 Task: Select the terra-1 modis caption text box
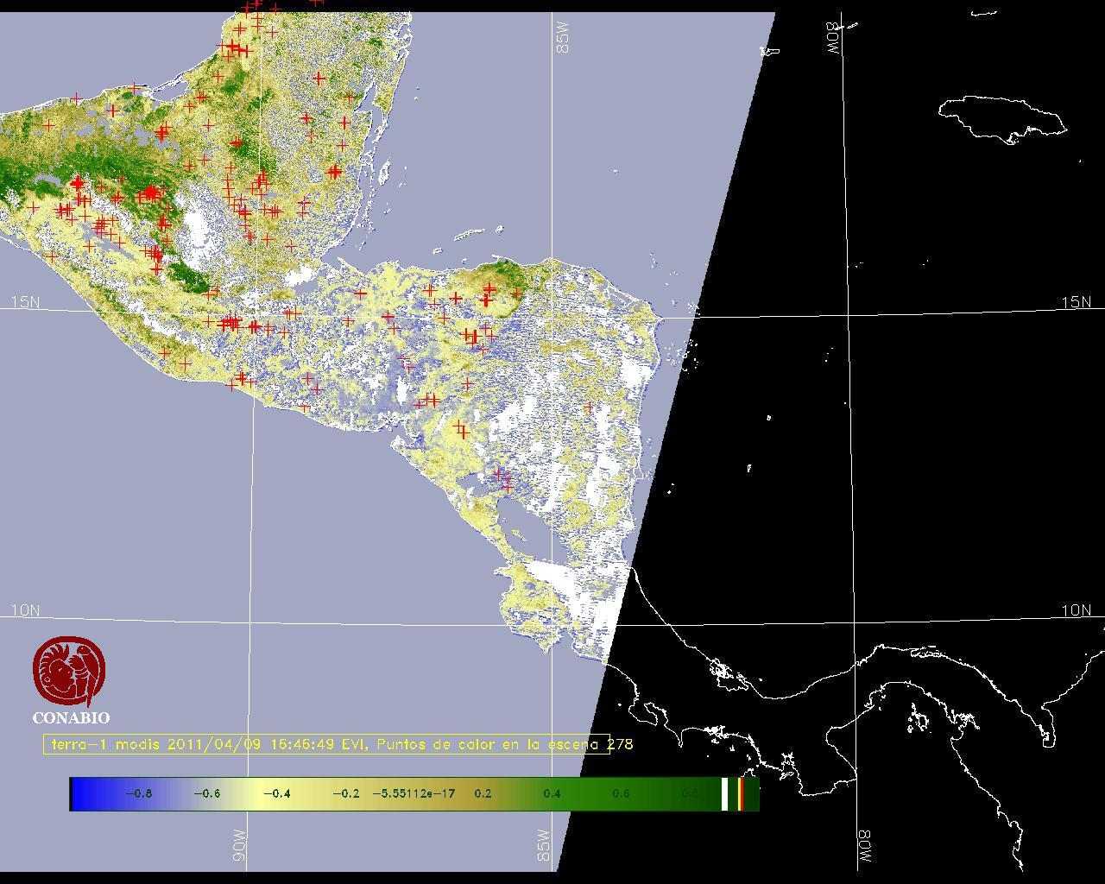coord(326,744)
